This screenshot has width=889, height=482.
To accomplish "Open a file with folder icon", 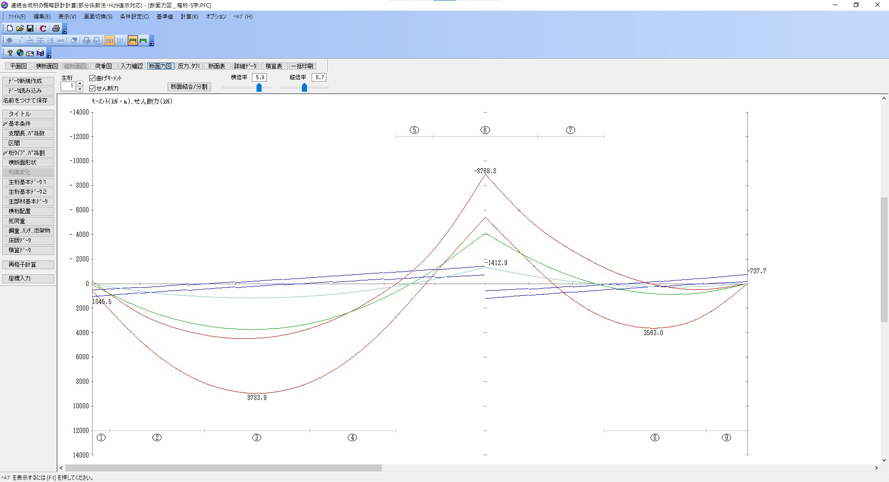I will [x=20, y=28].
